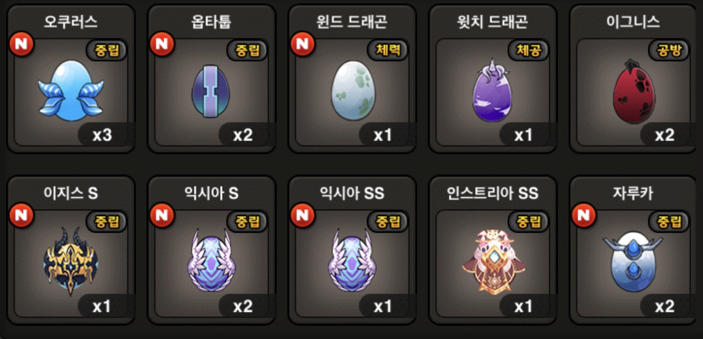Click the 익시아 S winged egg
Screen dimensions: 703x339
click(x=211, y=260)
